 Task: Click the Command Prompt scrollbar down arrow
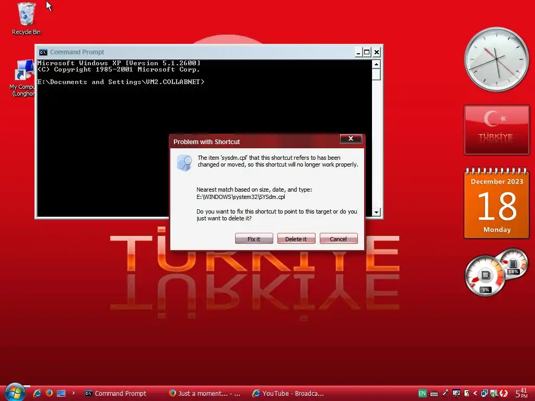click(376, 212)
